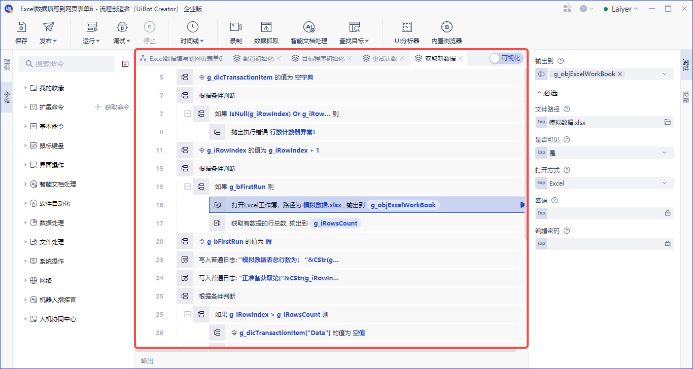Close the 配置初始化 tab
Viewport: 693px width, 369px height.
pyautogui.click(x=279, y=58)
